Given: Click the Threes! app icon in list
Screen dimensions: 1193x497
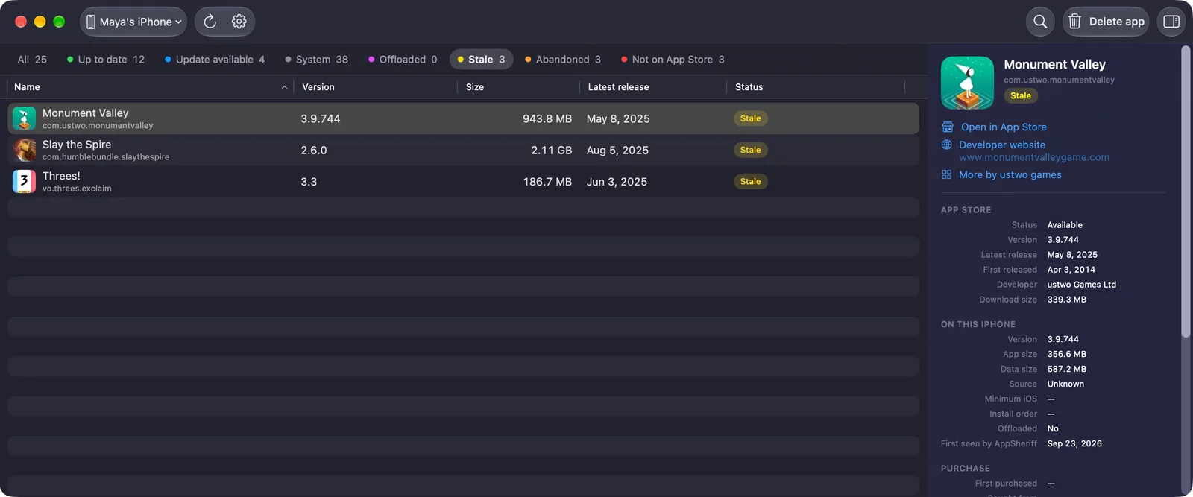Looking at the screenshot, I should [x=24, y=181].
